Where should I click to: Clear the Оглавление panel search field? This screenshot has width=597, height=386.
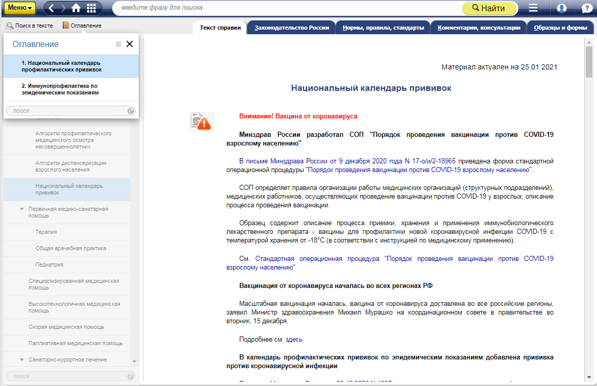coord(131,111)
